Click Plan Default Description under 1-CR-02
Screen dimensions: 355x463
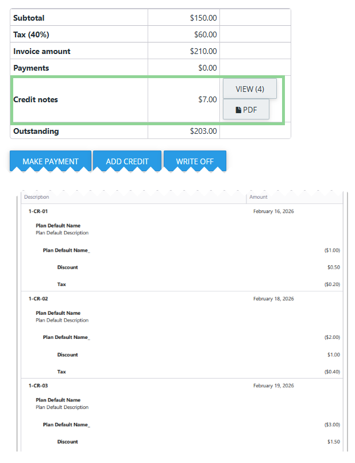tap(62, 321)
